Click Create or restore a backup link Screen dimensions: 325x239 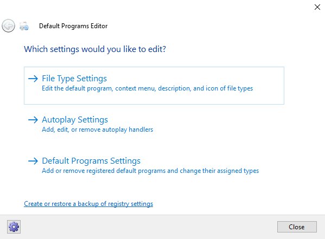point(88,204)
